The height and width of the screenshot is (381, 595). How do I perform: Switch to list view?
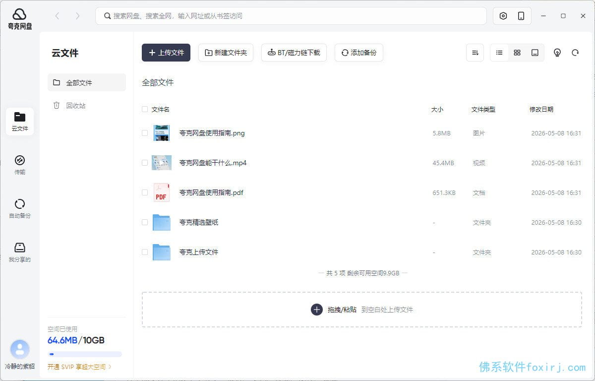tap(499, 53)
